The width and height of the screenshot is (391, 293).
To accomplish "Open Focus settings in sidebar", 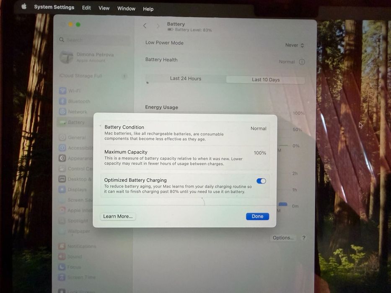I will point(70,267).
